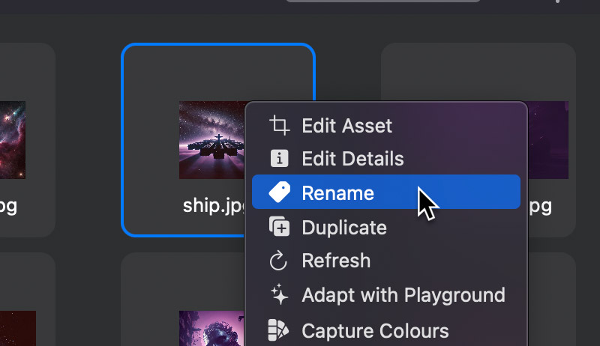
Task: Select the highlighted Rename menu entry
Action: pos(337,193)
